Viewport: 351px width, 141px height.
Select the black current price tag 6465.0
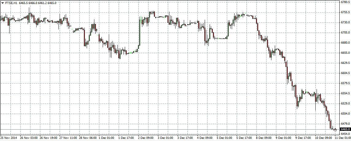345,129
